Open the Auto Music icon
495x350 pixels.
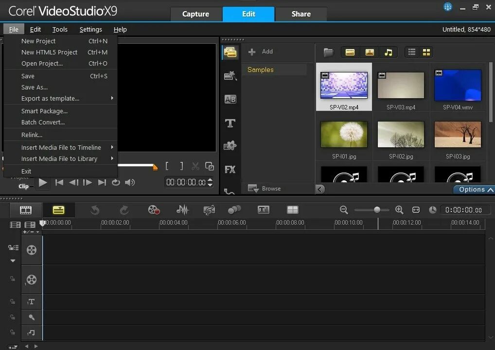click(209, 210)
